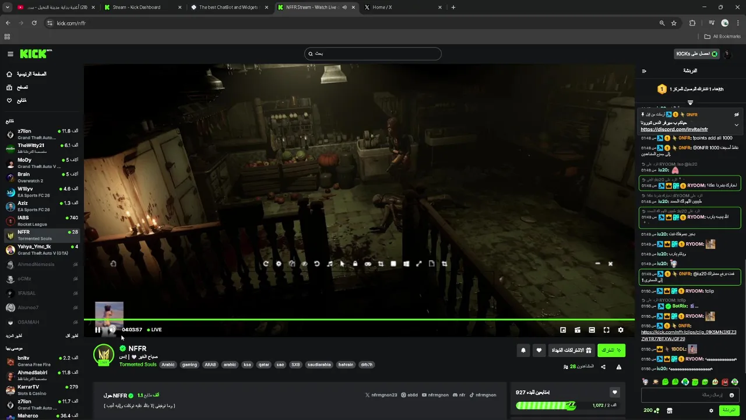The width and height of the screenshot is (746, 420).
Task: Expand the gift leaderboard dropdown arrow
Action: coord(690,102)
